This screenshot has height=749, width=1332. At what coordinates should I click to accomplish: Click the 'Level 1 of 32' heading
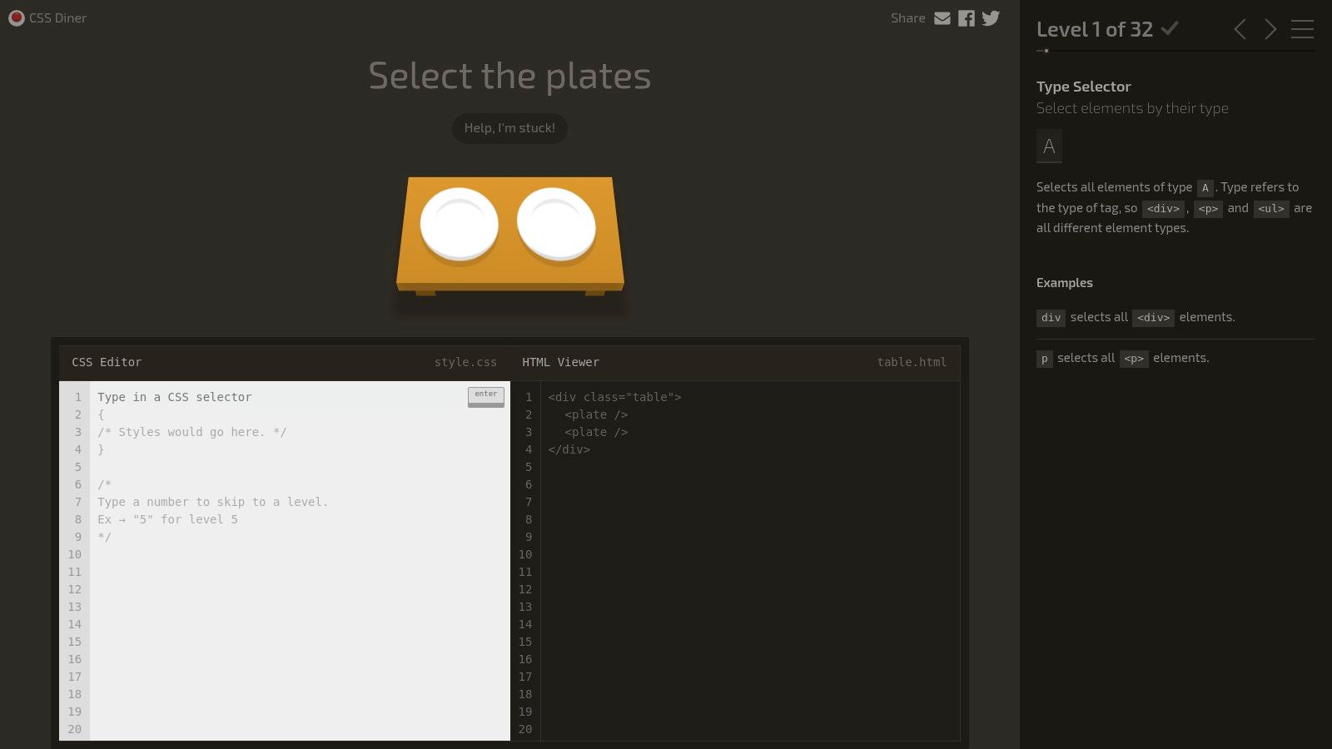click(1095, 29)
